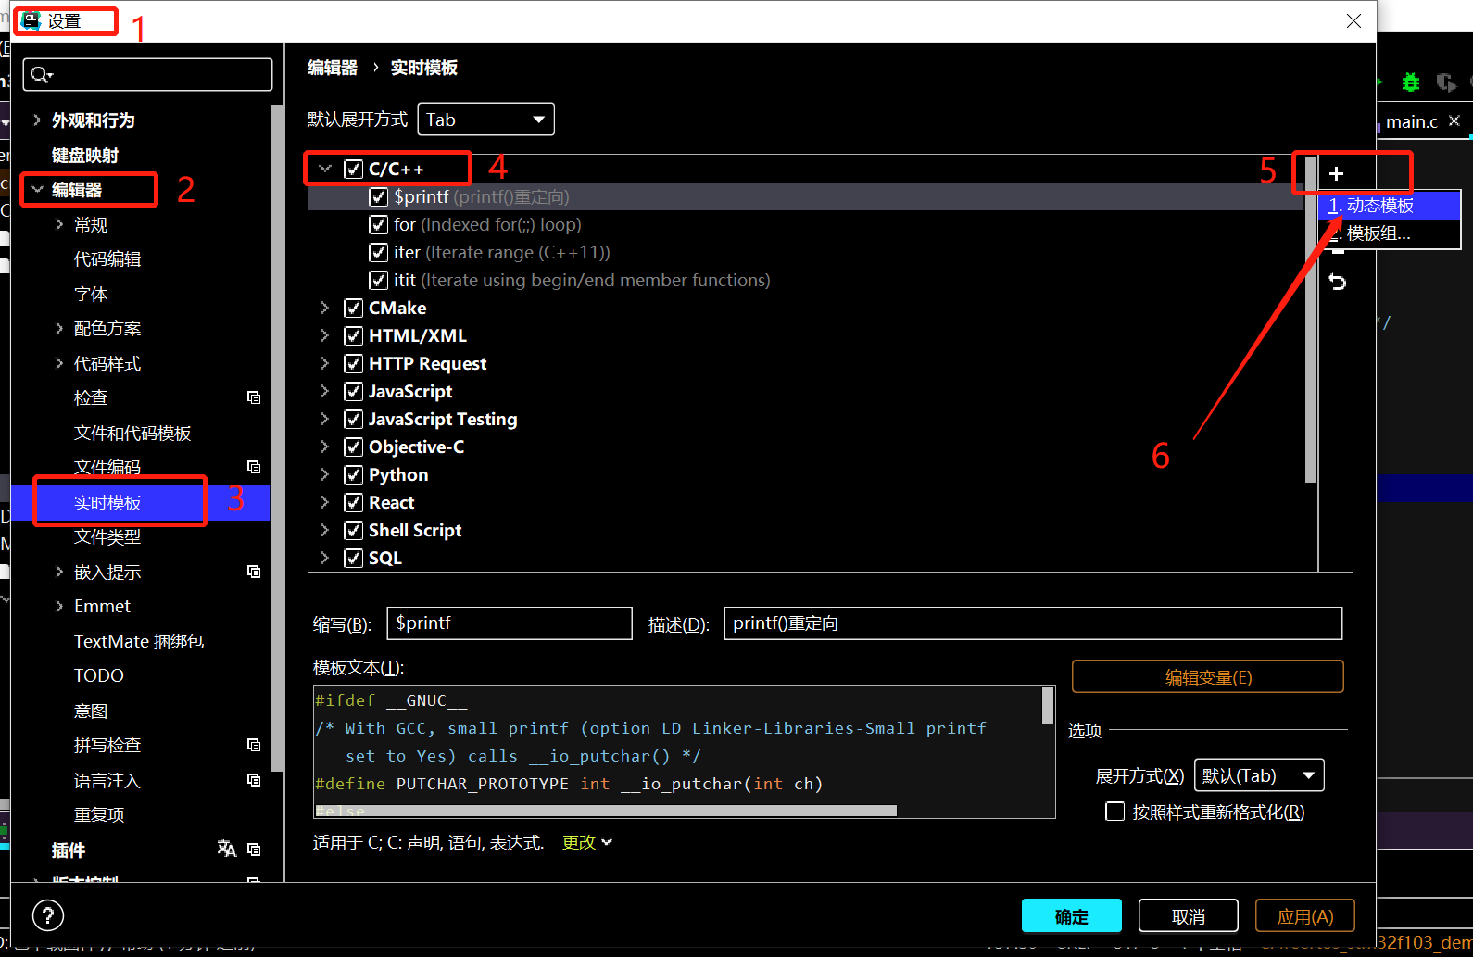Click the project-level icon beside 语言注入

tap(254, 780)
